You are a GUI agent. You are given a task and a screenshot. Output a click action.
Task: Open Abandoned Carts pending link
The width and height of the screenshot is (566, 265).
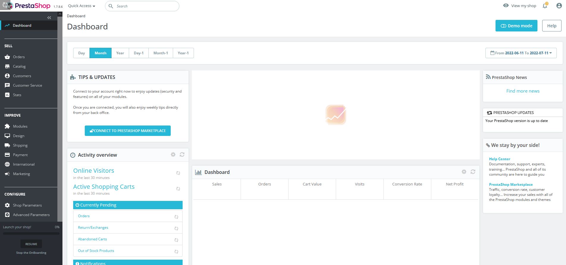click(92, 239)
